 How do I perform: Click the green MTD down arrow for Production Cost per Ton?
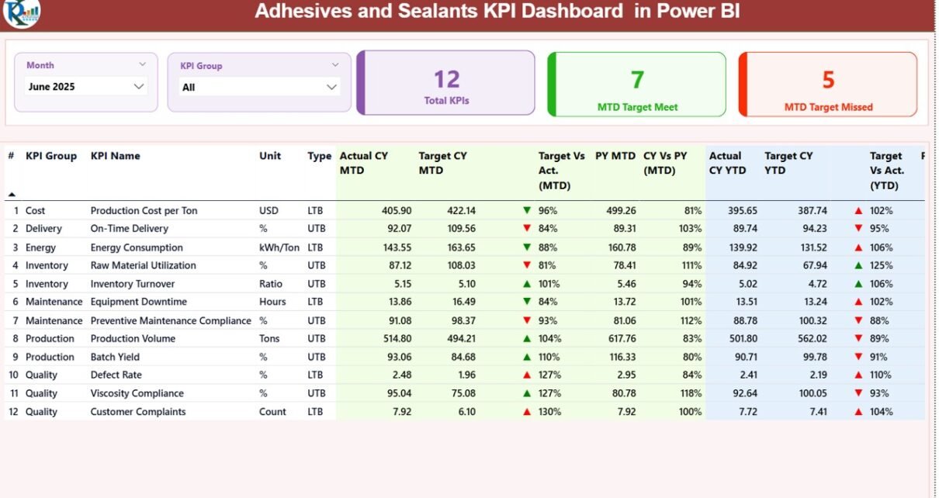click(527, 210)
